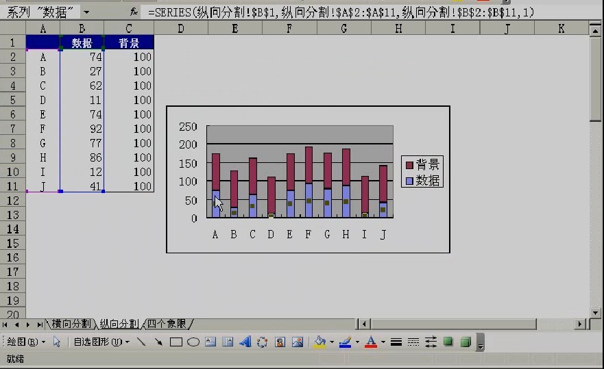Image resolution: width=604 pixels, height=369 pixels.
Task: Insert a vertical text box
Action: pos(228,342)
